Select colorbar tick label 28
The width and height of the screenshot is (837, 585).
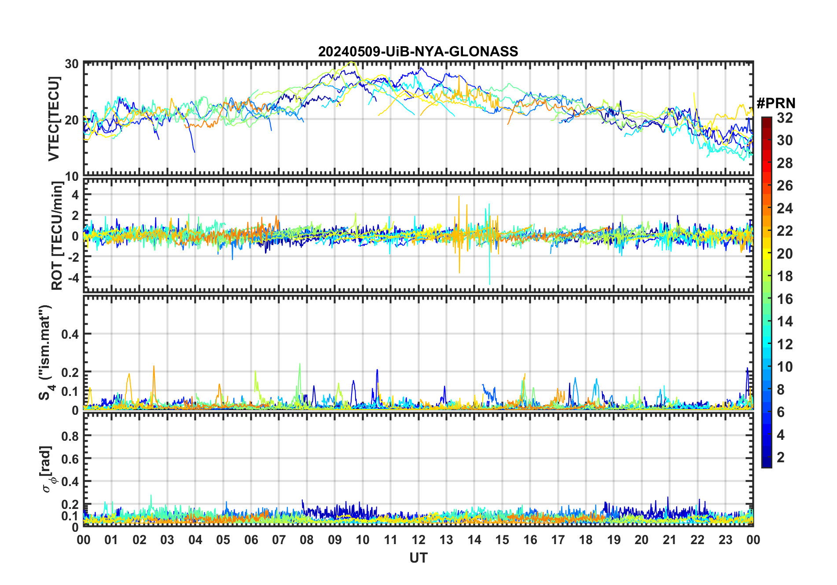(785, 163)
